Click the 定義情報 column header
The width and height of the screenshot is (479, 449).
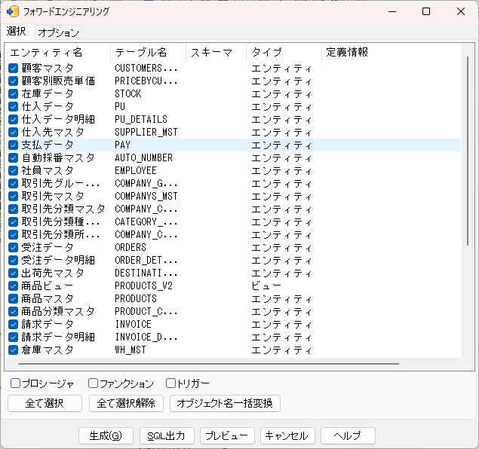click(391, 53)
